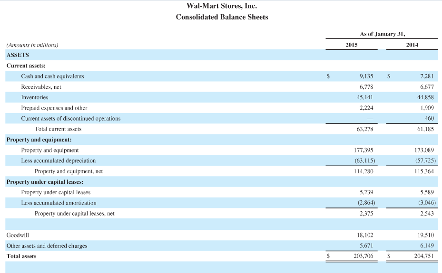Click the 173,089 property and equipment value
The height and width of the screenshot is (273, 442).
click(x=424, y=150)
